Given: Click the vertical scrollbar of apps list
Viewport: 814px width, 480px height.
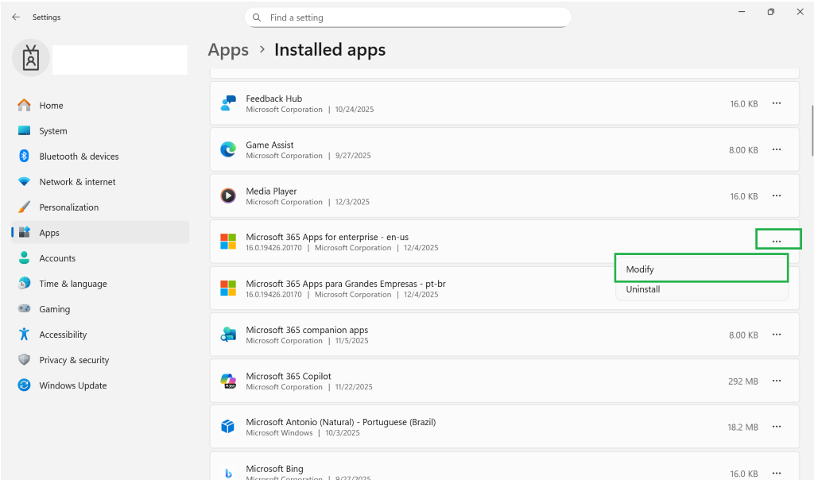Looking at the screenshot, I should [812, 131].
